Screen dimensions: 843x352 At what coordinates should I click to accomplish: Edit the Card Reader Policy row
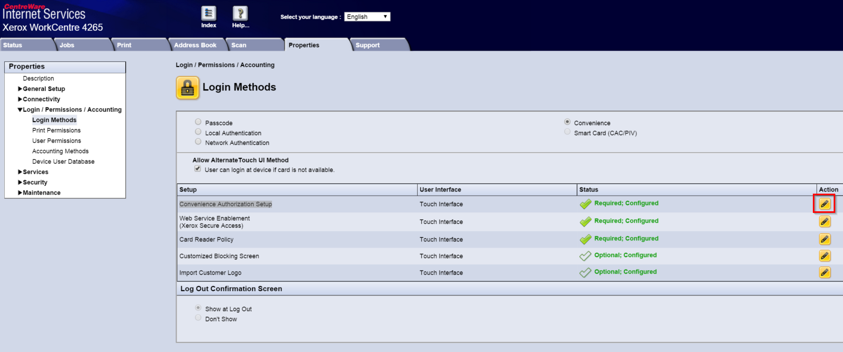click(824, 239)
